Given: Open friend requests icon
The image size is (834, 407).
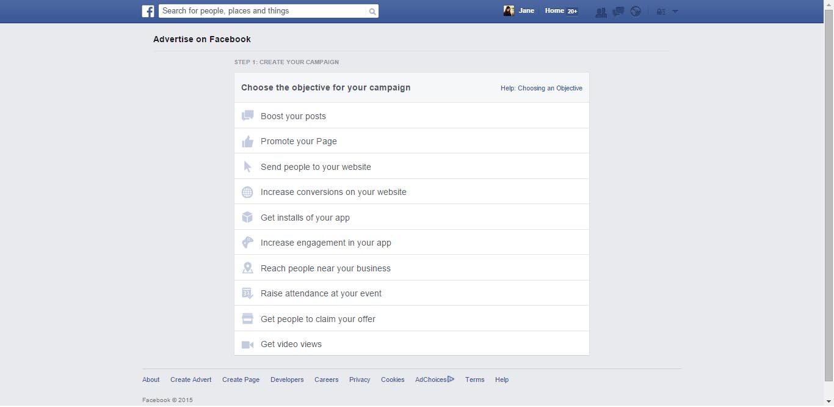Looking at the screenshot, I should pos(601,11).
